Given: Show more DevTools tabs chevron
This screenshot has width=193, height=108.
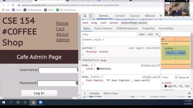Looking at the screenshot, I should coord(161,16).
